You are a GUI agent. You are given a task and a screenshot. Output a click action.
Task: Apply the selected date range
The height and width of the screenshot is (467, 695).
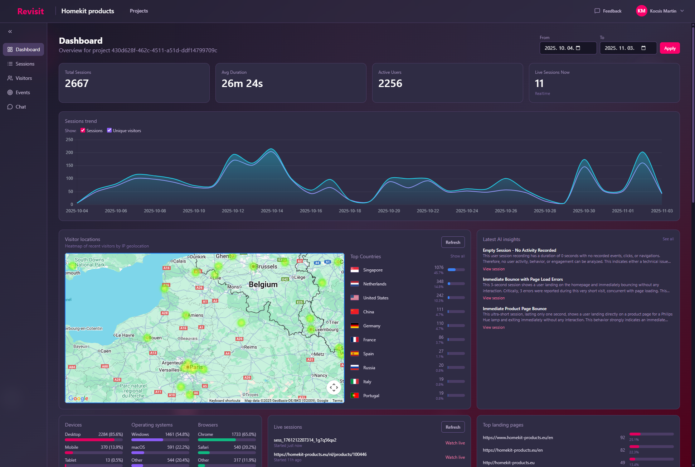click(x=670, y=48)
